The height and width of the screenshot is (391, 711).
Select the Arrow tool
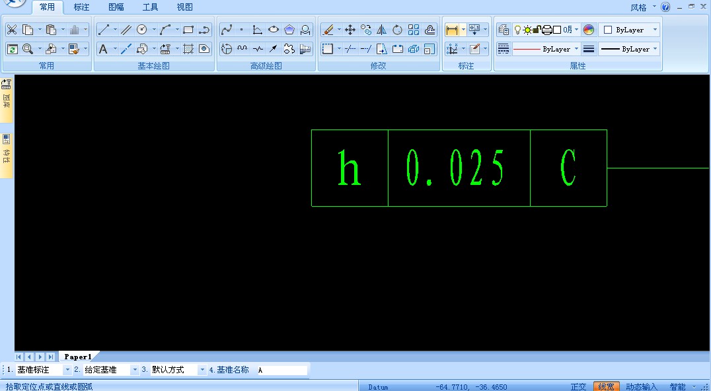[x=274, y=49]
